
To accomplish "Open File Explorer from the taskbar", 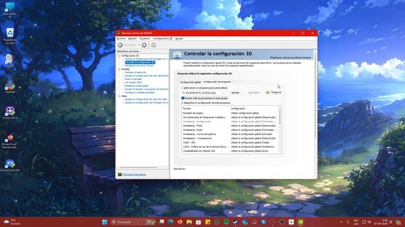I will pyautogui.click(x=189, y=222).
